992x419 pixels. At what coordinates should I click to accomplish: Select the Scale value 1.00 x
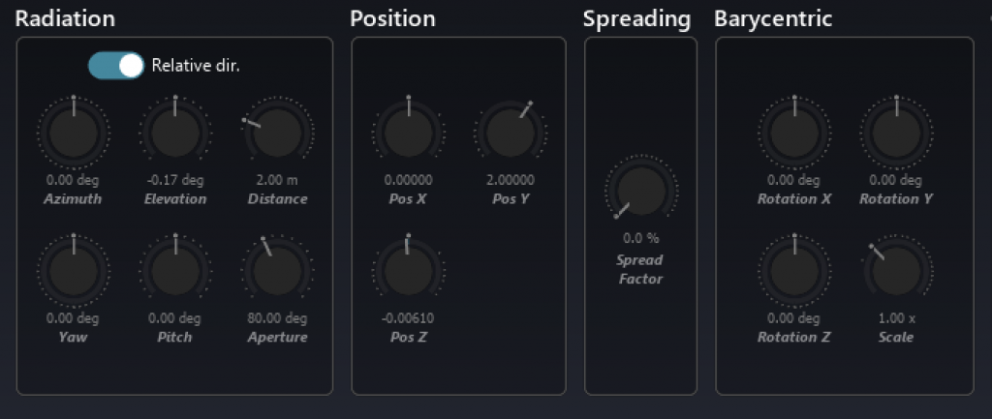pos(896,318)
